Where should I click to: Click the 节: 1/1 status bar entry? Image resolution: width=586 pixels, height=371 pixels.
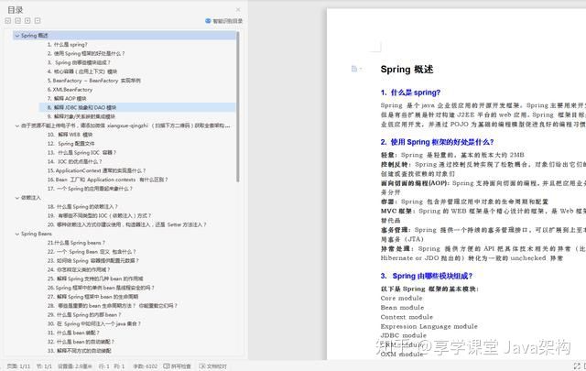(44, 366)
